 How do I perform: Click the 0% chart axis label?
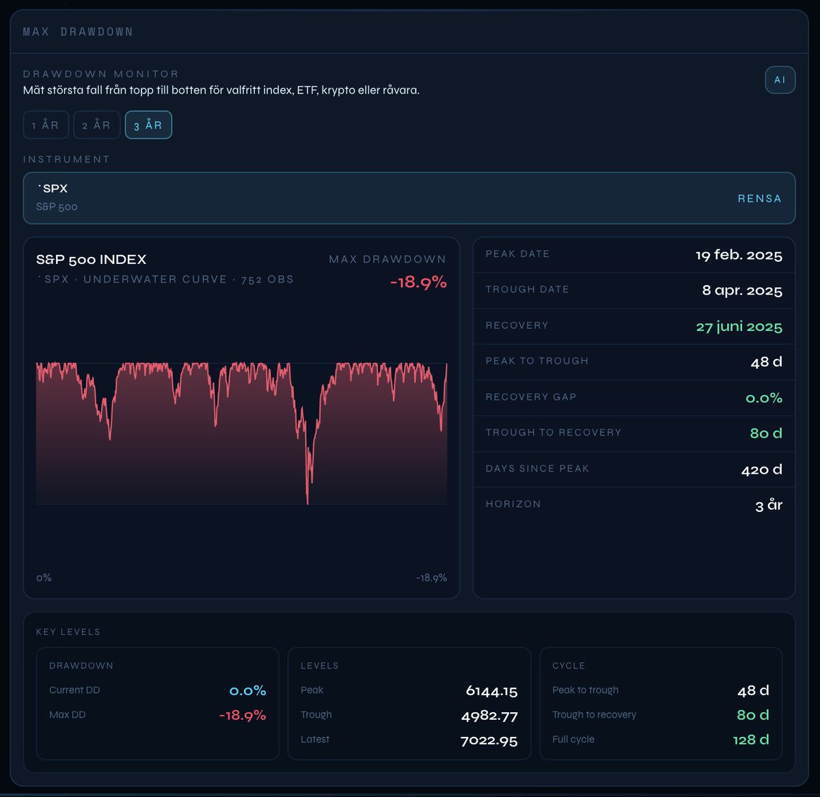44,578
